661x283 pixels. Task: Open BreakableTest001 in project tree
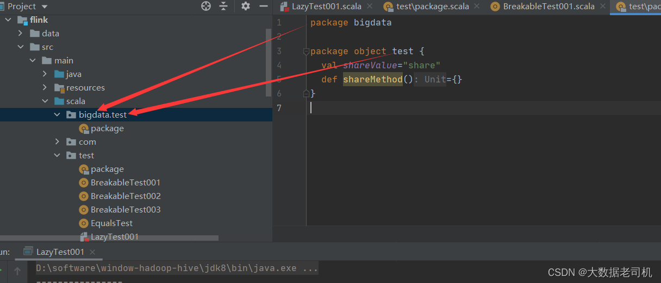[126, 183]
